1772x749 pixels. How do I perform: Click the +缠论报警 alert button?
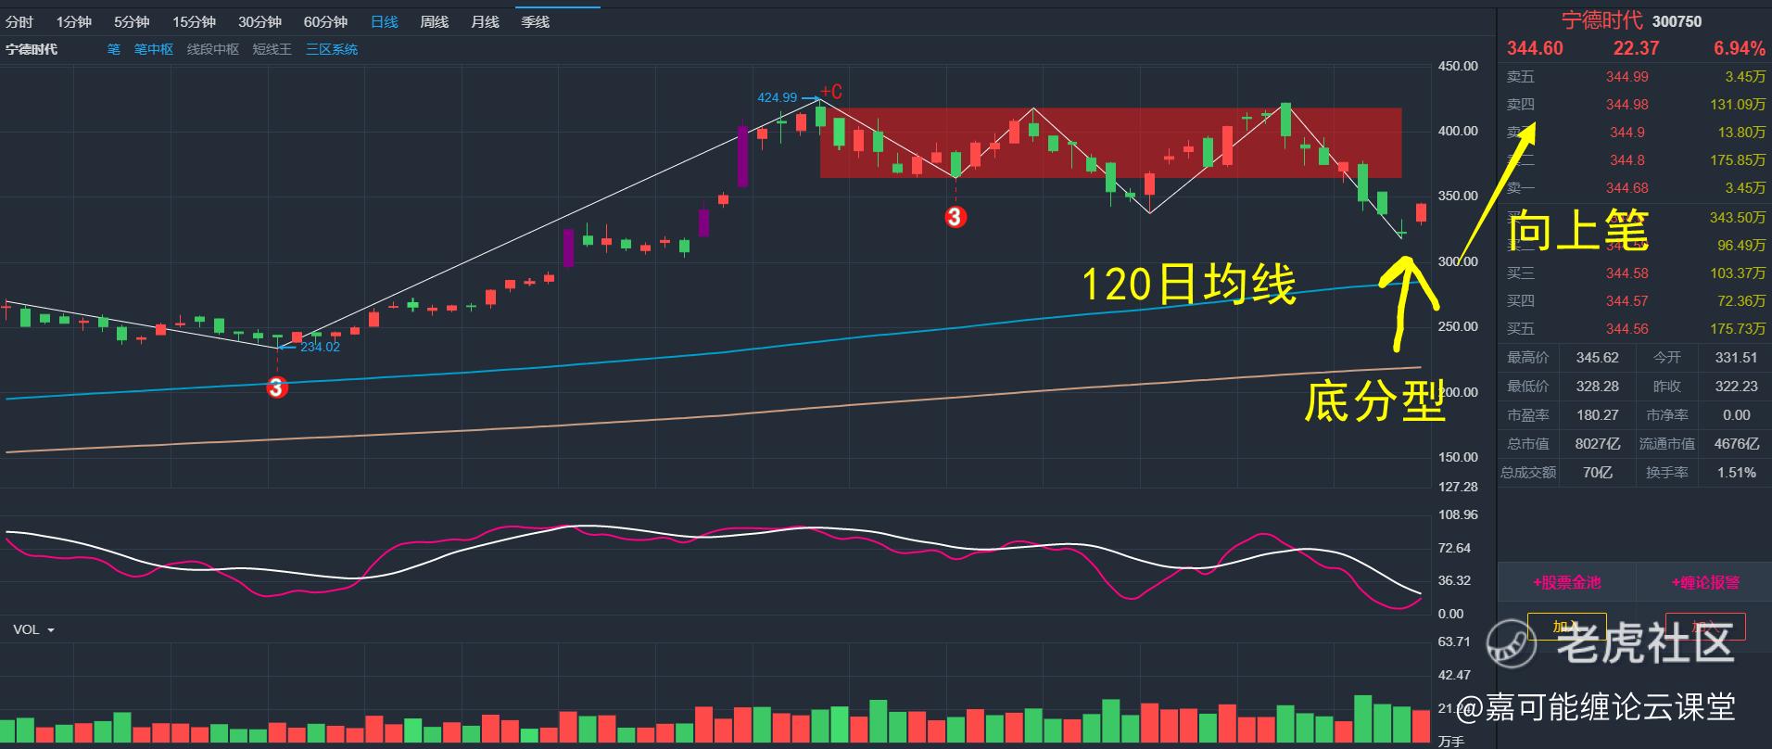pos(1705,582)
